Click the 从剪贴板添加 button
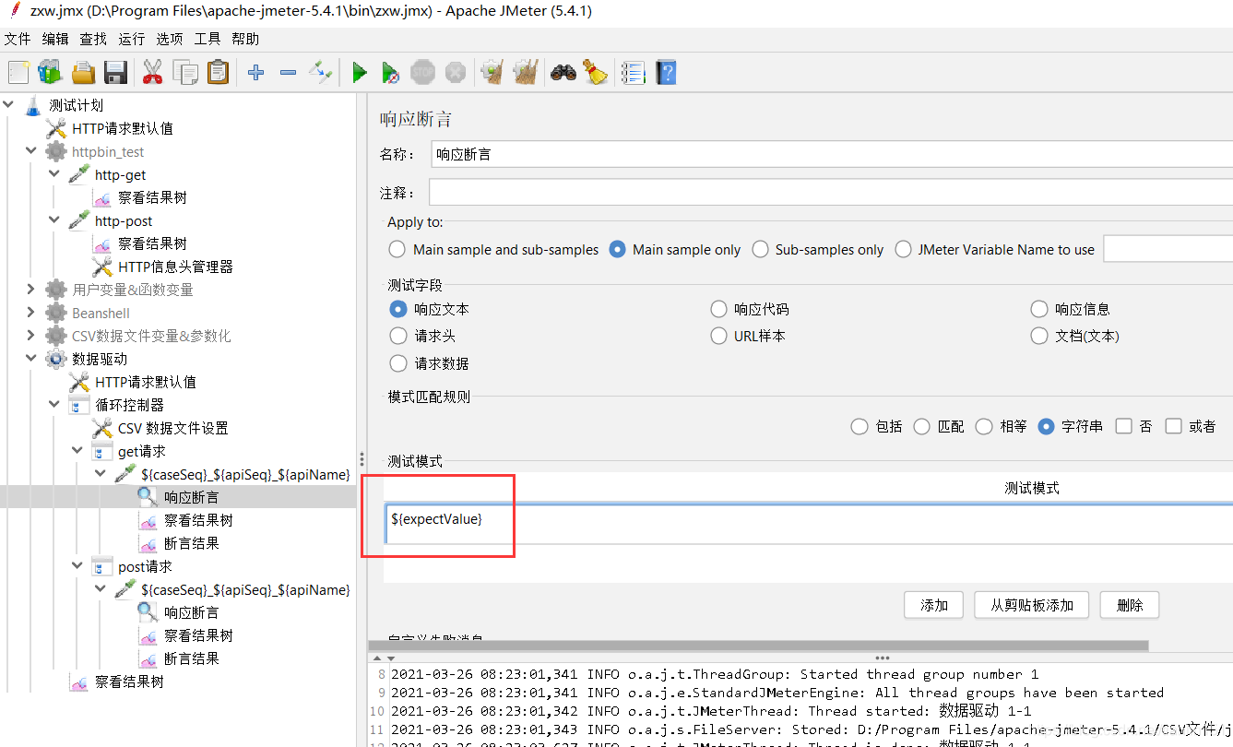The image size is (1233, 747). (x=1031, y=605)
